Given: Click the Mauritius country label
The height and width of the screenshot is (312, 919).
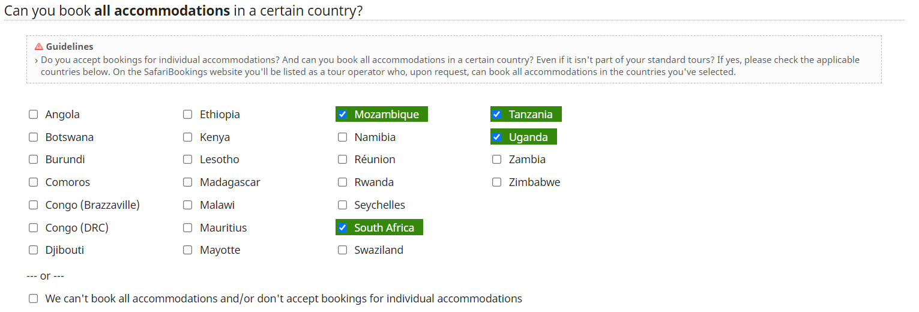Looking at the screenshot, I should coord(223,228).
